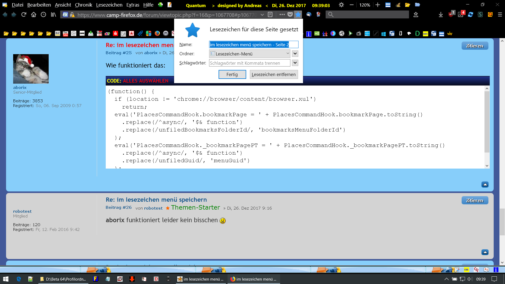Screen dimensions: 505x284
Task: Click Lesezeichen entfernen button
Action: pos(274,74)
